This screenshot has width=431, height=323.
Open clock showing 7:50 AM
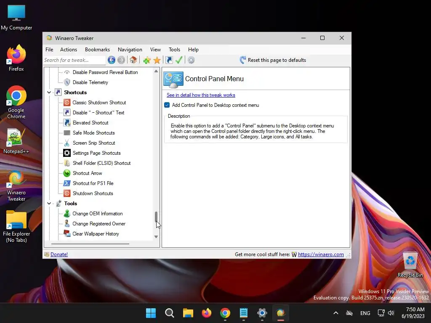point(413,313)
